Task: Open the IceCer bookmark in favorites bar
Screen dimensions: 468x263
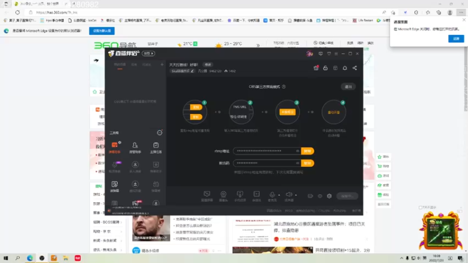Action: tap(82, 20)
